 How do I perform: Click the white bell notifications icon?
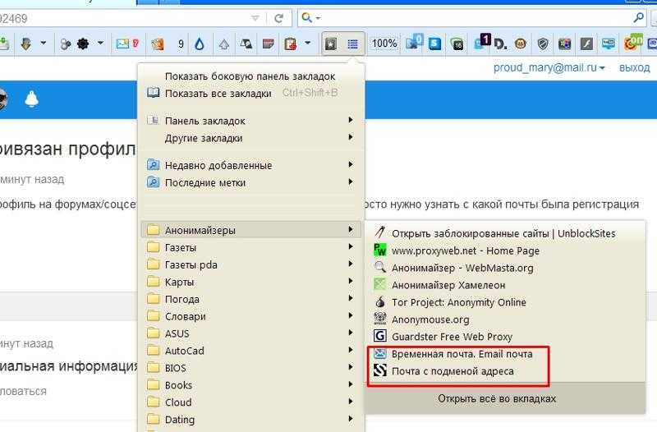[x=32, y=99]
